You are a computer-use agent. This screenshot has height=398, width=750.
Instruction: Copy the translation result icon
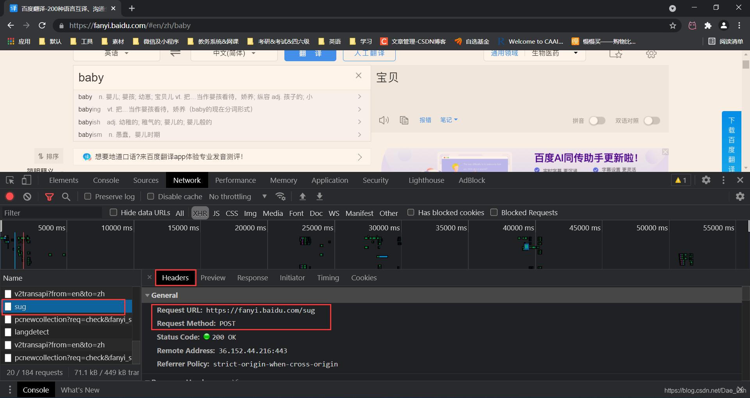tap(404, 120)
